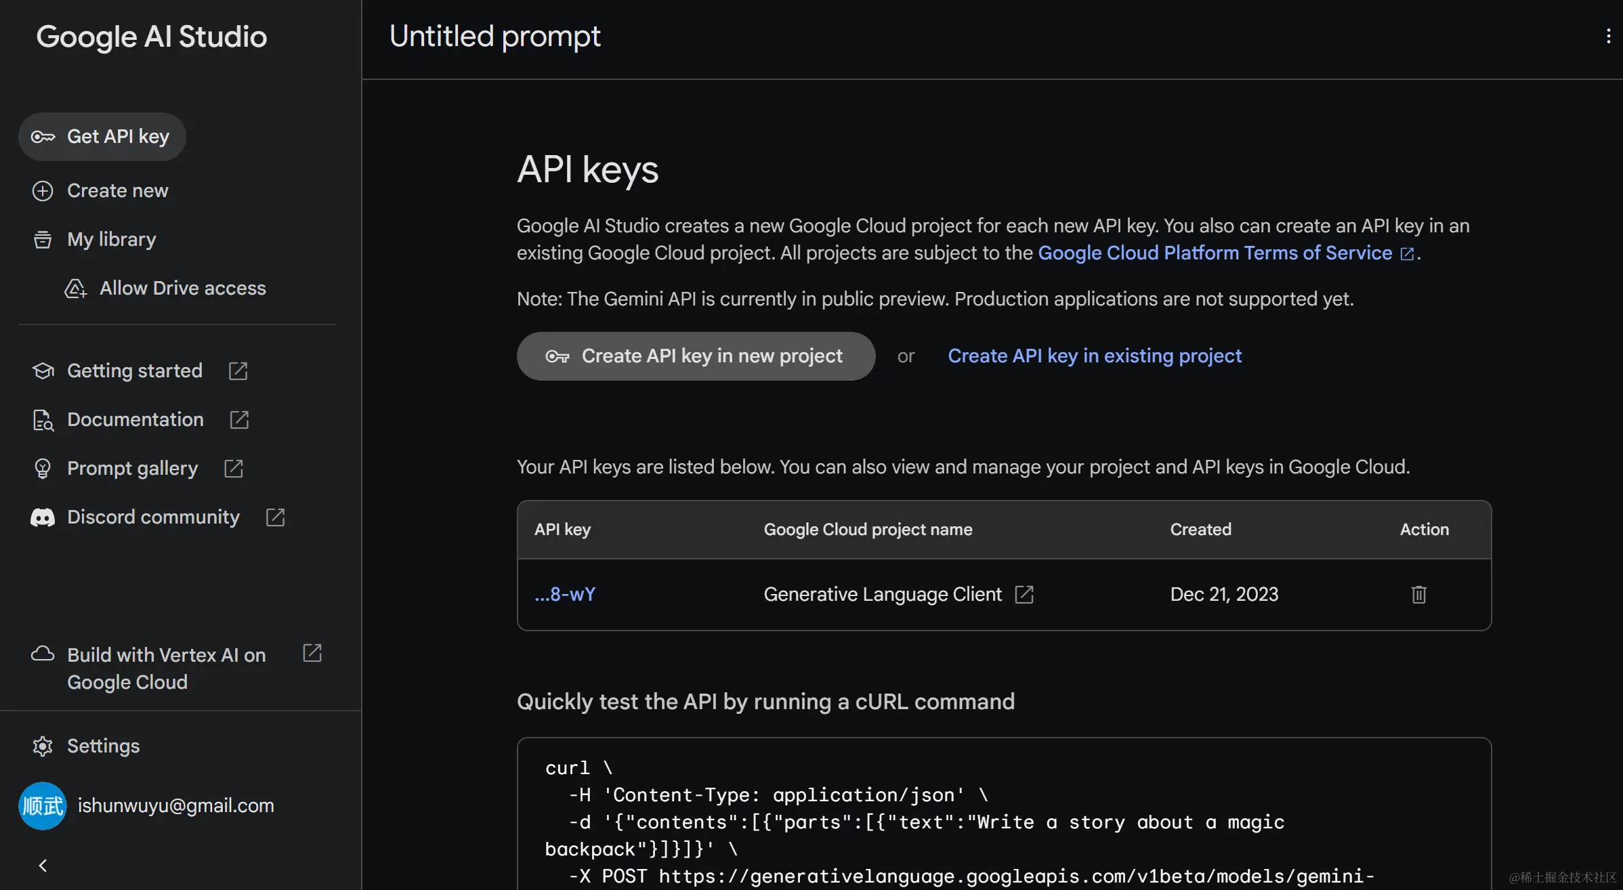Click the ishunwuyu account avatar
1623x890 pixels.
click(43, 806)
